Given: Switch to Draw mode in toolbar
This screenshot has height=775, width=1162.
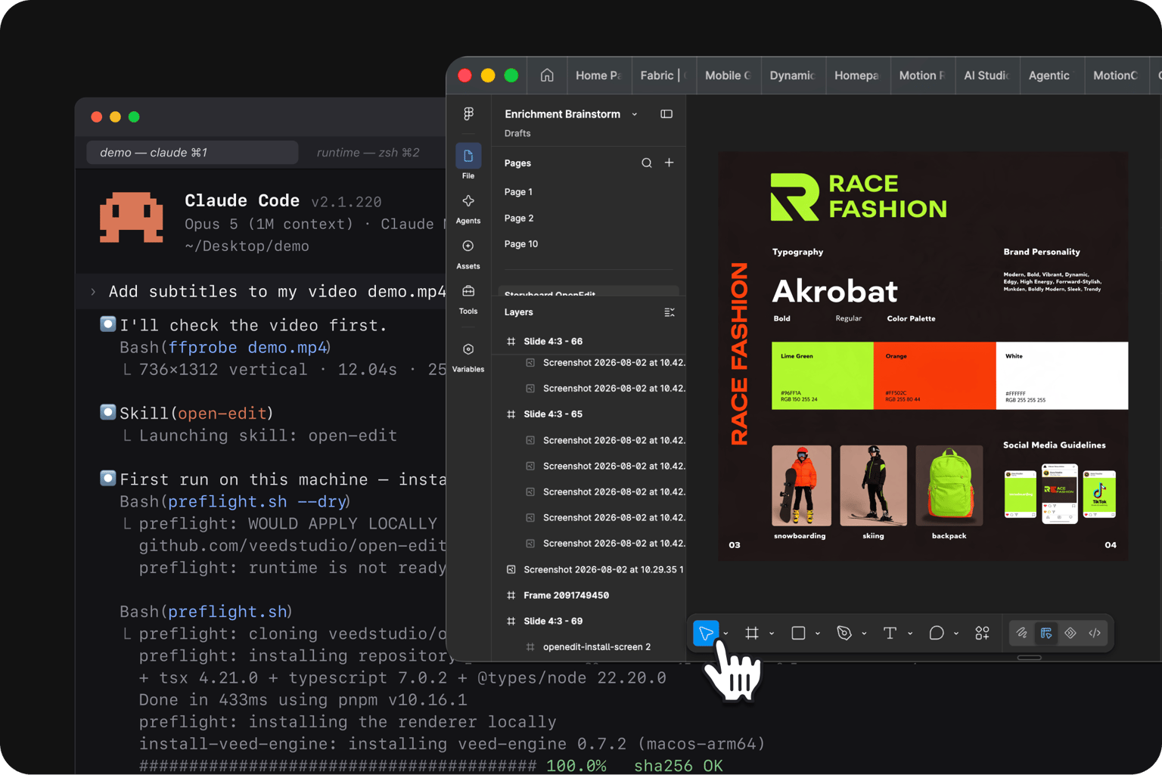Looking at the screenshot, I should 1022,633.
